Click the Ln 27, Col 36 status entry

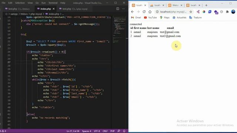(x=73, y=131)
